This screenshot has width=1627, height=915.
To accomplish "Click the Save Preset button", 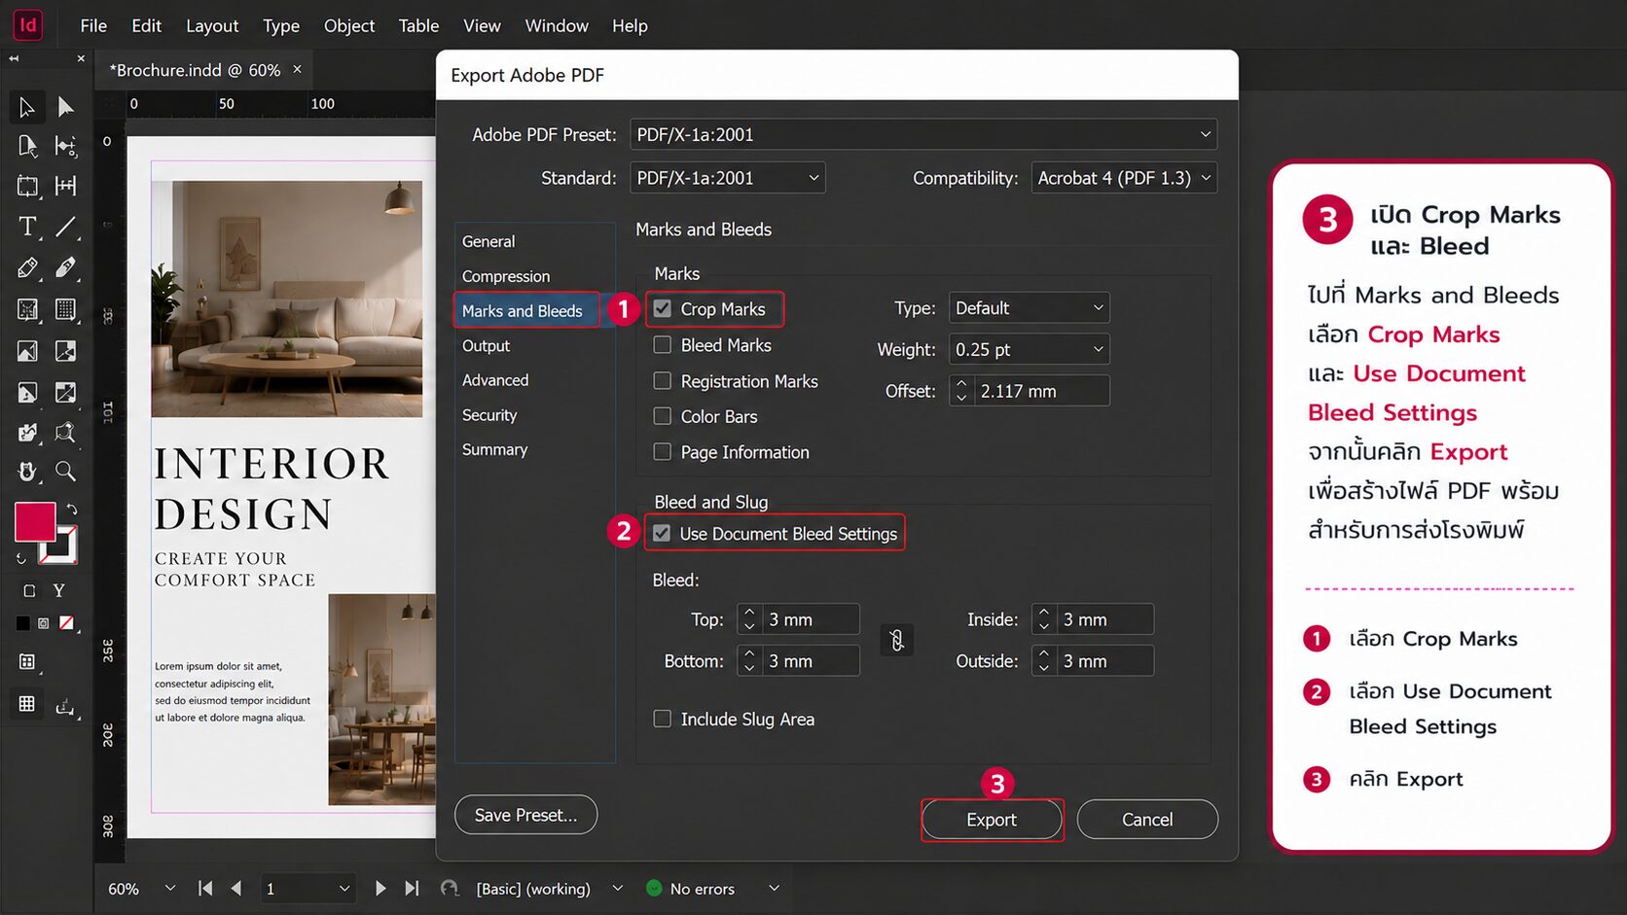I will (x=525, y=815).
